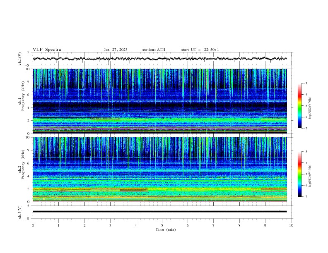Click time axis tick label '8'
Screen dimensions: 328x253
pyautogui.click(x=239, y=225)
